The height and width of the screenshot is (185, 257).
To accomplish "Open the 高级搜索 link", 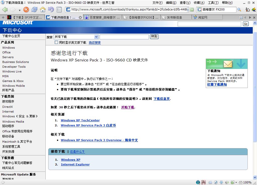I will point(95,43).
